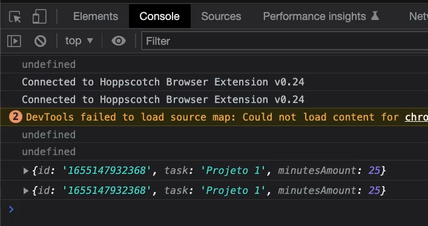Click the warning count badge showing 2
Screen dimensions: 428x226
(x=16, y=117)
